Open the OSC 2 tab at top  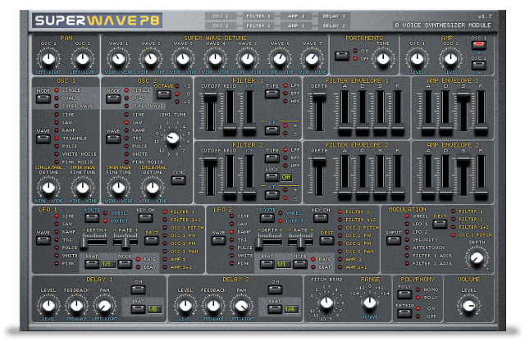[x=221, y=25]
